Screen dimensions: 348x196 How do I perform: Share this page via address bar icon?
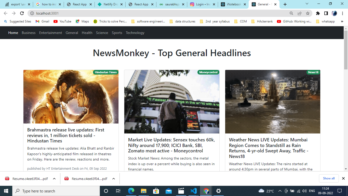coord(300,13)
